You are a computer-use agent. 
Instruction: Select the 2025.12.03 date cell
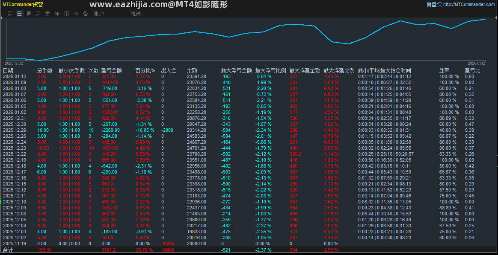pyautogui.click(x=15, y=232)
